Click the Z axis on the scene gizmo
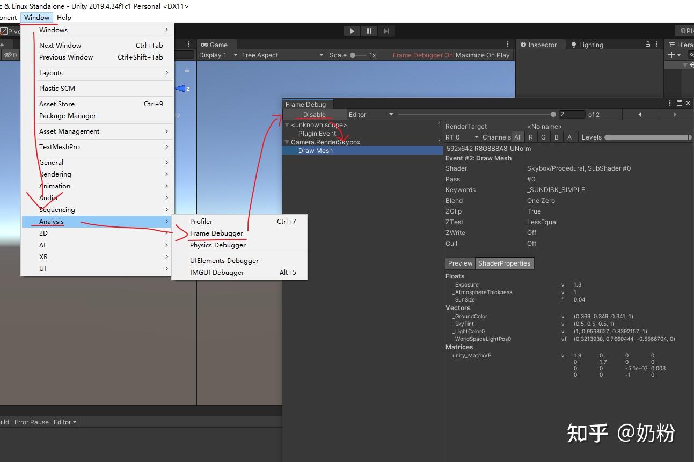 [183, 89]
